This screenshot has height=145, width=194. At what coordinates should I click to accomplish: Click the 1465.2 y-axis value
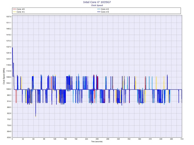9,29
